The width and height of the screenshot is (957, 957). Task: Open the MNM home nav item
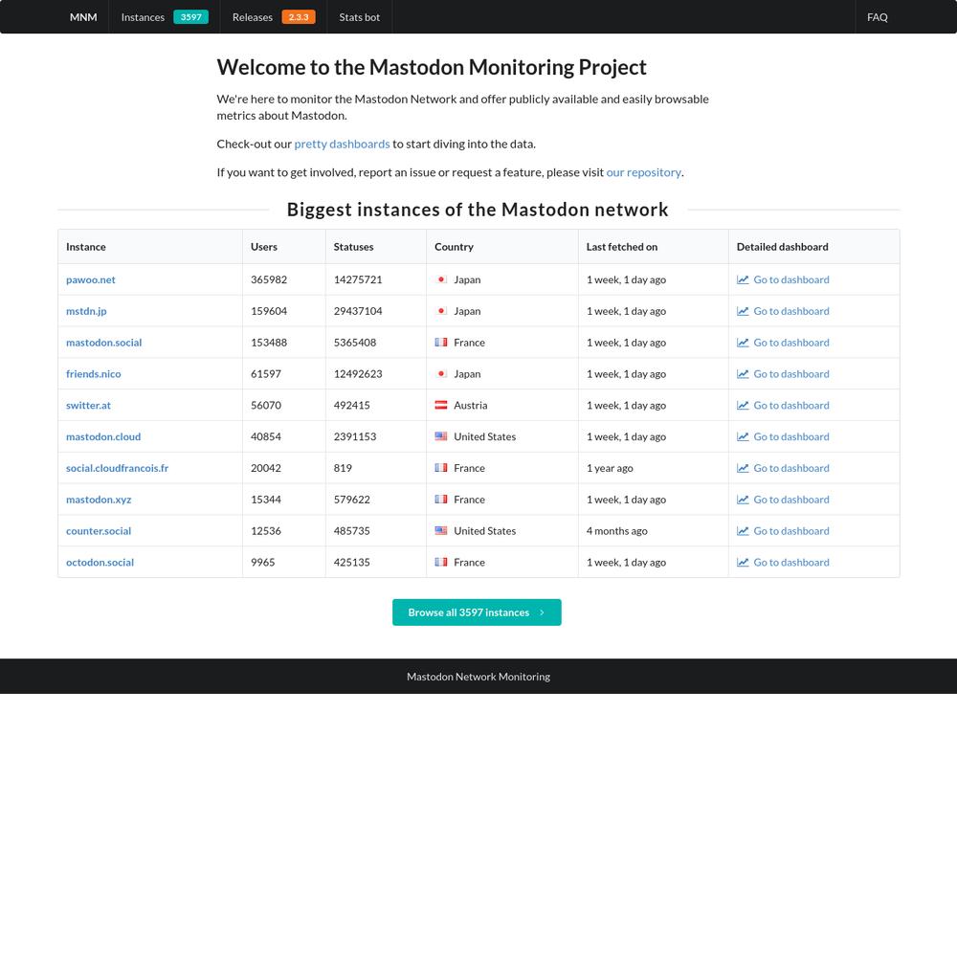click(x=83, y=17)
